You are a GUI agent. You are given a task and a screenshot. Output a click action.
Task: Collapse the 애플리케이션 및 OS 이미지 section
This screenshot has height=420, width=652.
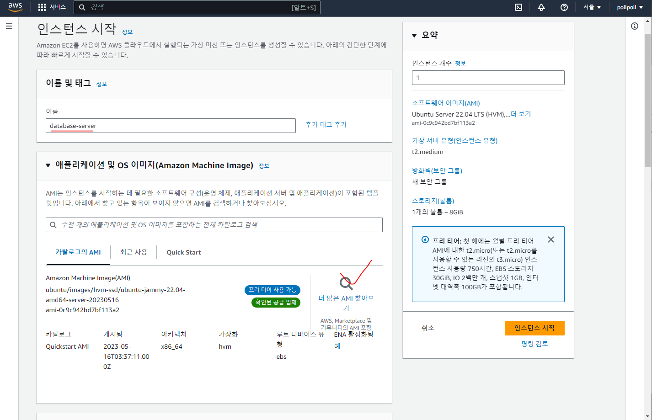[x=48, y=165]
